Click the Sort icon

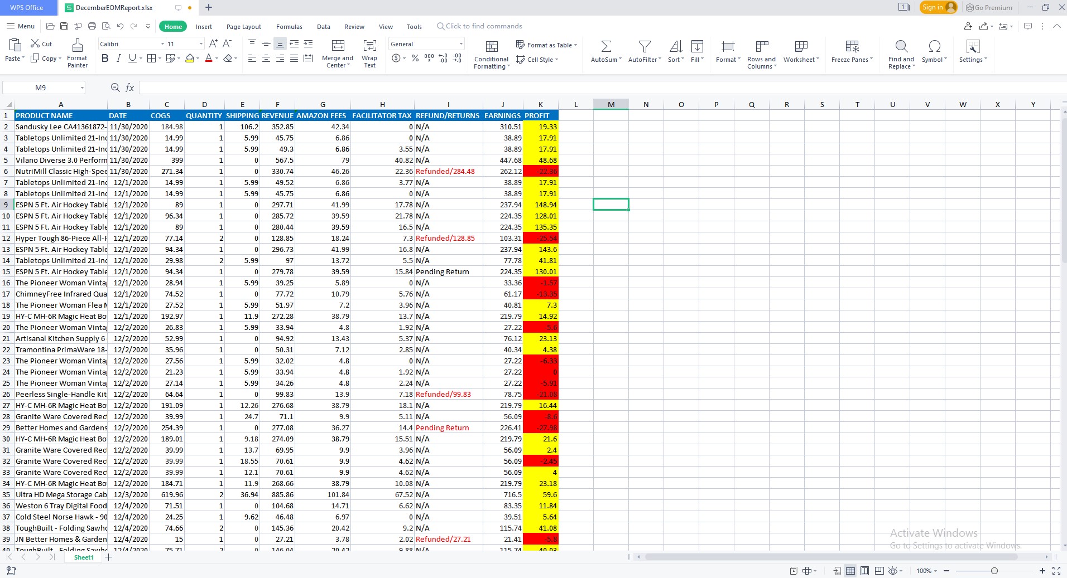coord(675,46)
